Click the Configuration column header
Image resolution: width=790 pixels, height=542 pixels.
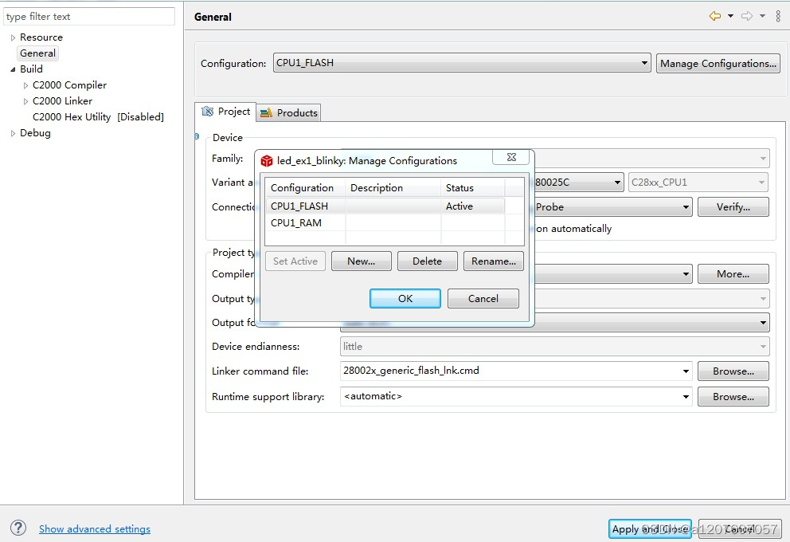tap(305, 188)
